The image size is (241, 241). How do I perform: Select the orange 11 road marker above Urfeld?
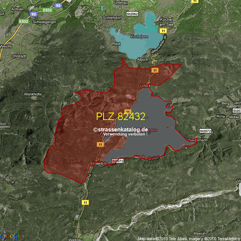(154, 70)
